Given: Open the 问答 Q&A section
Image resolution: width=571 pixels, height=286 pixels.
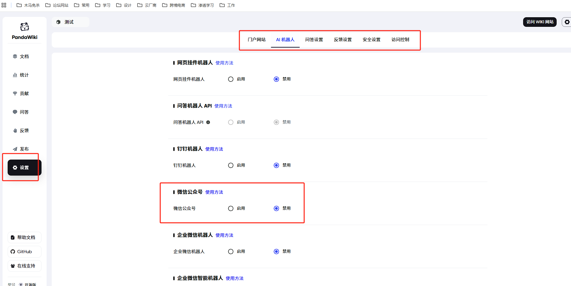Looking at the screenshot, I should pyautogui.click(x=21, y=112).
